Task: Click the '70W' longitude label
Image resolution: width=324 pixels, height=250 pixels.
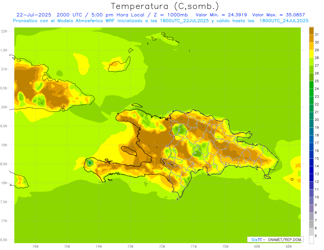Action: click(225, 246)
